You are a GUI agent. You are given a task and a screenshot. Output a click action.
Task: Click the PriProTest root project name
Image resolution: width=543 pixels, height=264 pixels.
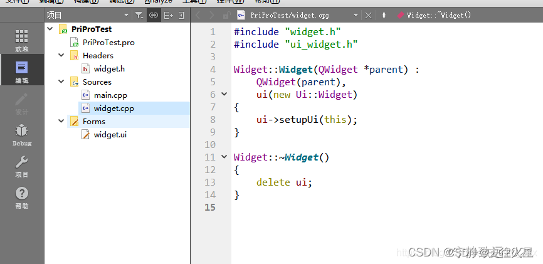pos(92,29)
